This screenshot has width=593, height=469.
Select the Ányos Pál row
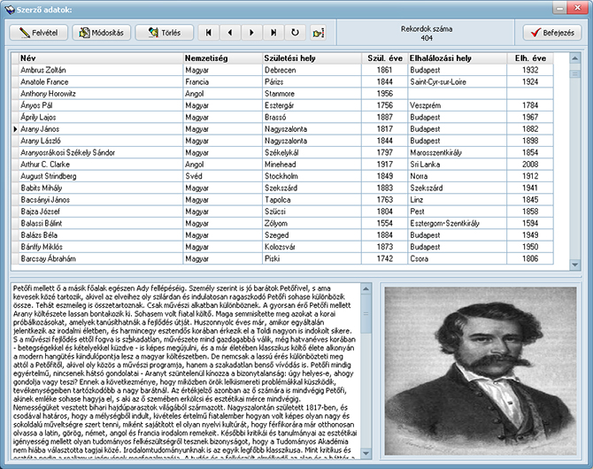pos(282,105)
